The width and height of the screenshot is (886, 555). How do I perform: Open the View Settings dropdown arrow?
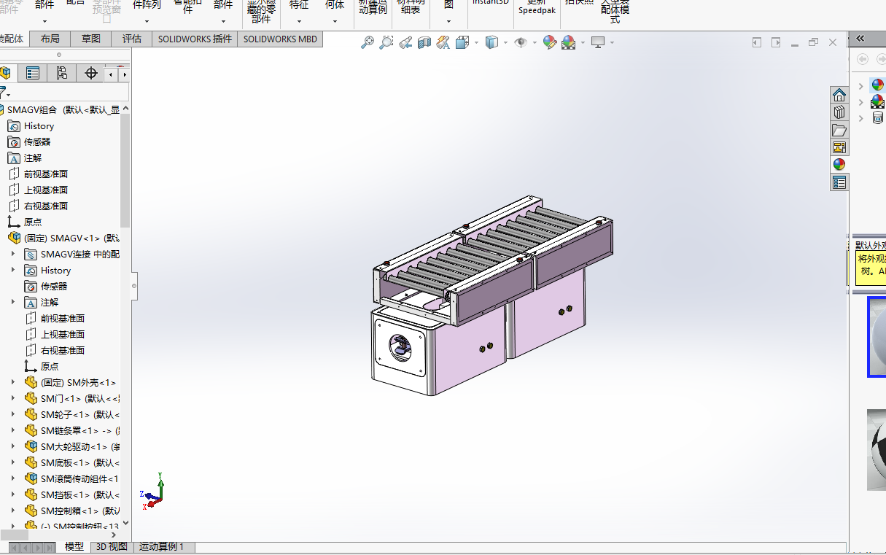click(612, 43)
